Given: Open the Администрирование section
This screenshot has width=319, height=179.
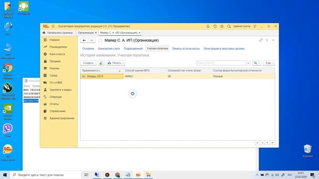Looking at the screenshot, I should point(62,118).
